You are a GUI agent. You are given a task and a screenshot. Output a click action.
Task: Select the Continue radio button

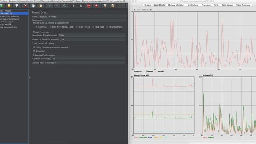pos(36,27)
